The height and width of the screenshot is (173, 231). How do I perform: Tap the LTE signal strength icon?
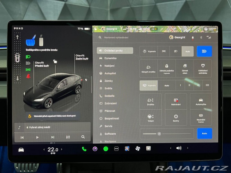click(209, 37)
